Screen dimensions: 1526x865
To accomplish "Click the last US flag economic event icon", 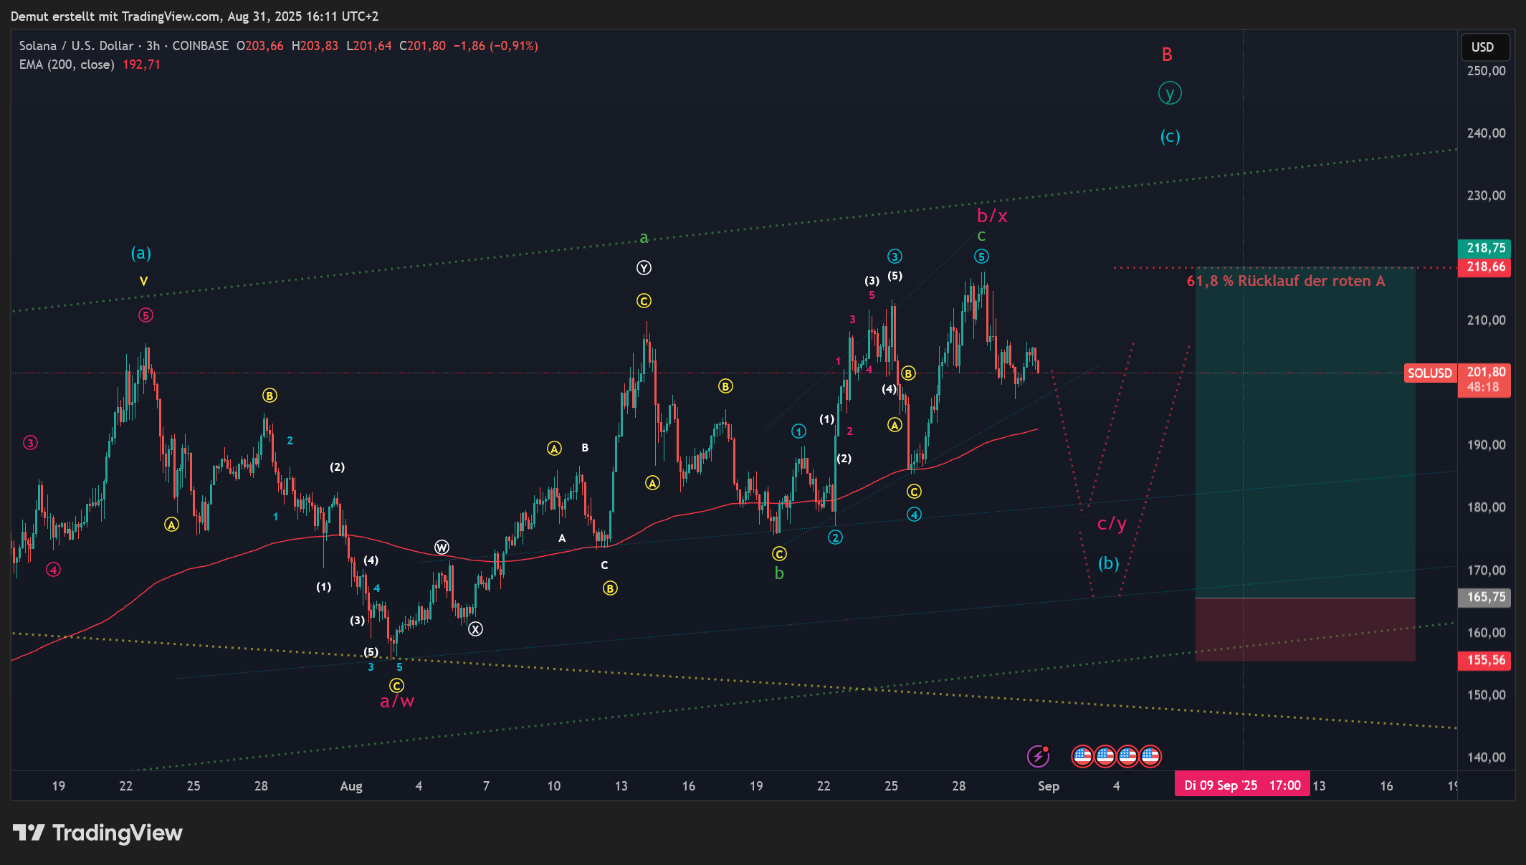I will point(1150,756).
